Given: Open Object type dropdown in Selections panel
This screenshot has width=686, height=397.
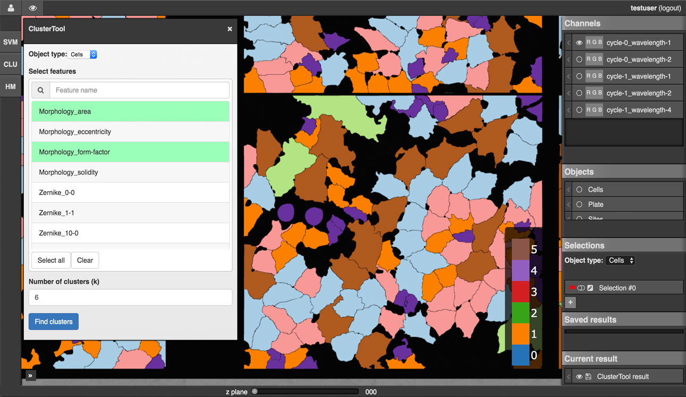Looking at the screenshot, I should pos(621,261).
